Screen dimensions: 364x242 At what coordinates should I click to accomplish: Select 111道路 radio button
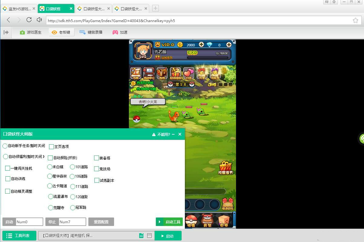pos(73,187)
